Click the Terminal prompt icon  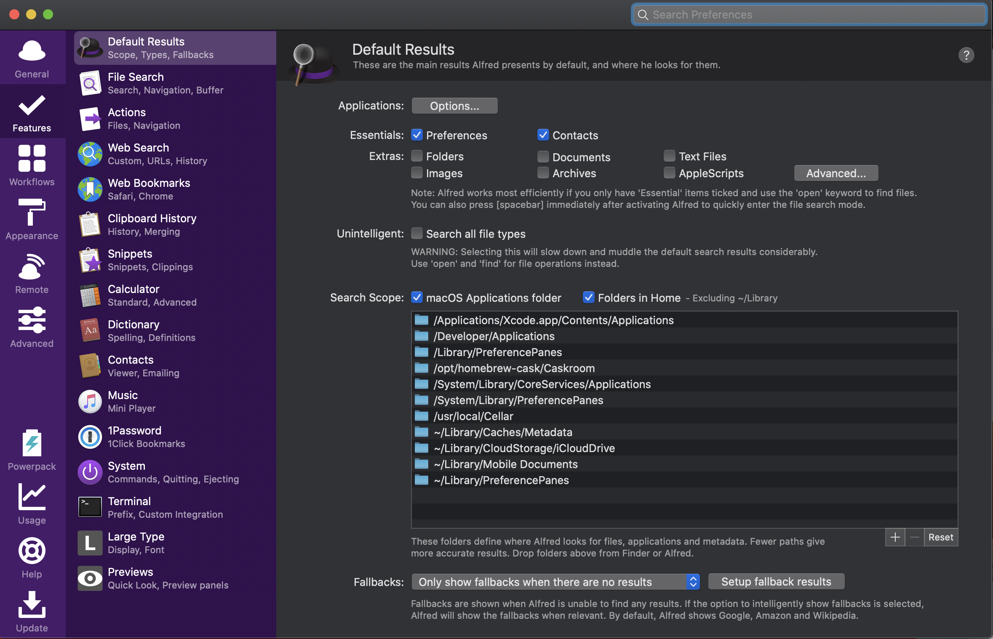pos(90,507)
